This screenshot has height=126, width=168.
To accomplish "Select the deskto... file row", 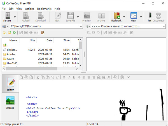I will point(41,50).
